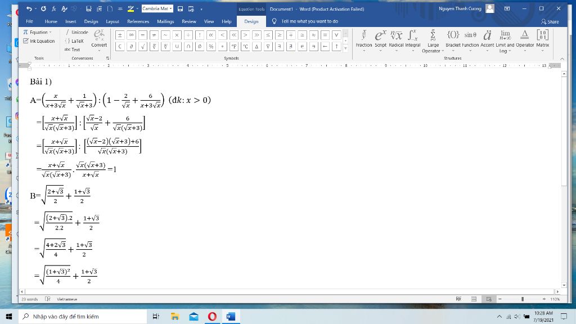Viewport: 576px width, 324px height.
Task: Expand the Symbols gallery more button
Action: (x=345, y=48)
